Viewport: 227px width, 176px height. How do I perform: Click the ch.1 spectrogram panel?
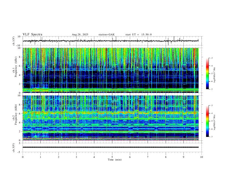click(x=110, y=70)
